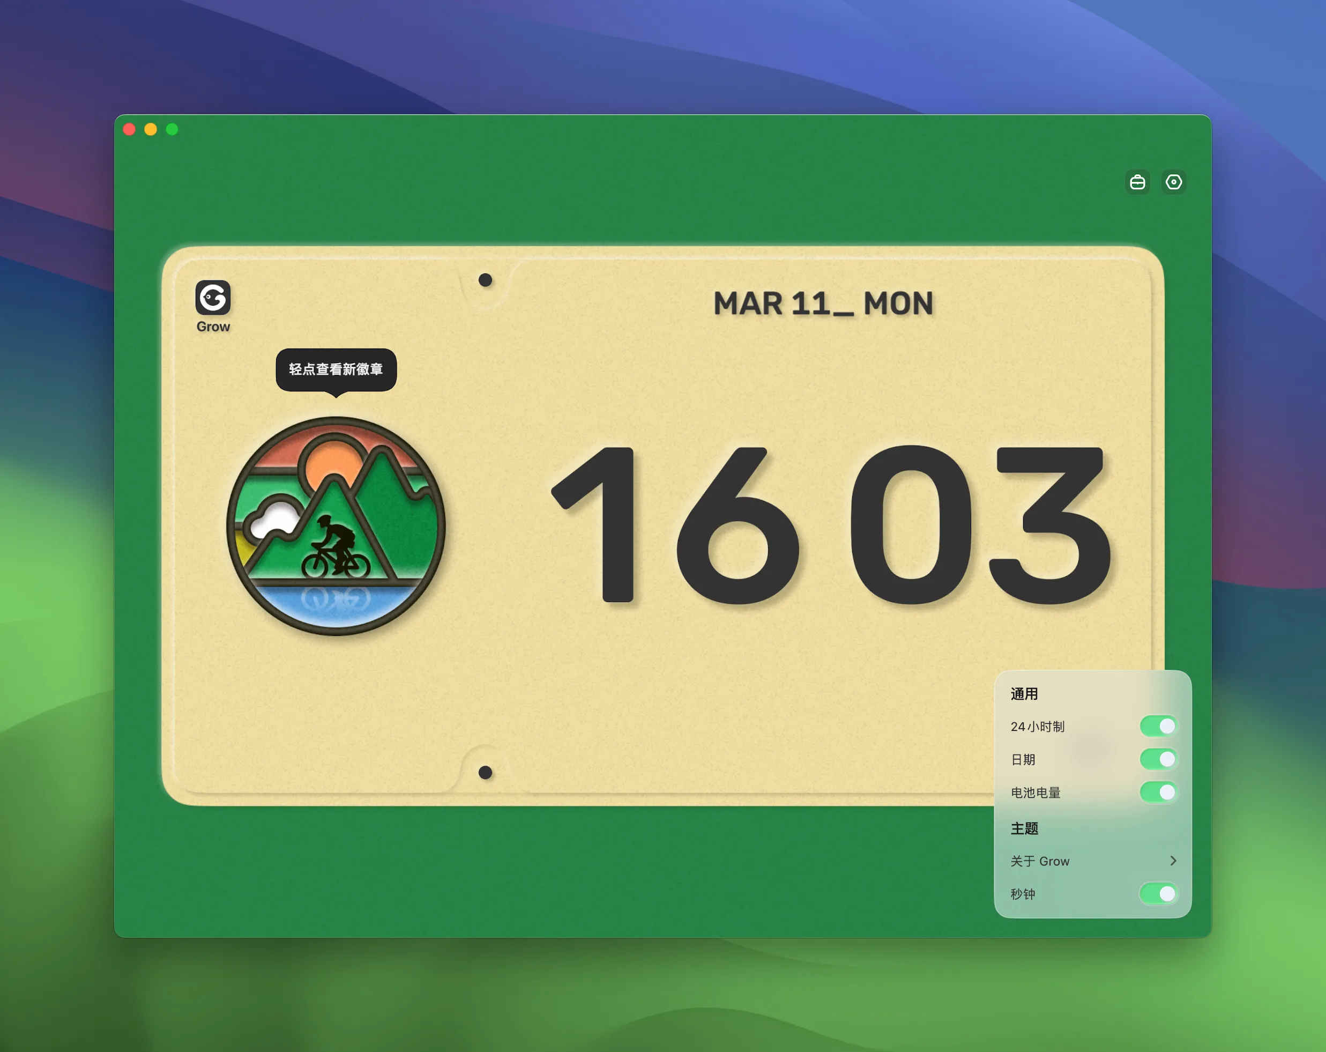Click the green fullscreen window button

[172, 129]
